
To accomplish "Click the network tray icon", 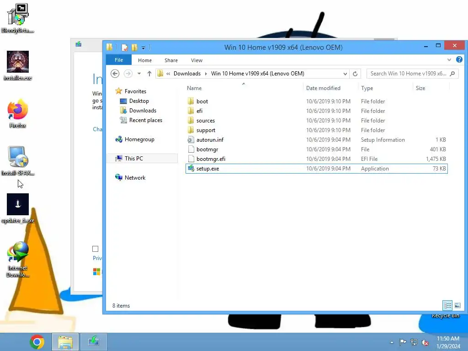I will [414, 342].
